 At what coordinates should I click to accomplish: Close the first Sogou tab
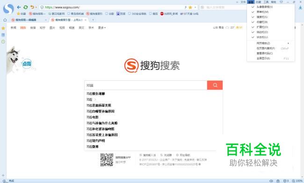(46, 20)
